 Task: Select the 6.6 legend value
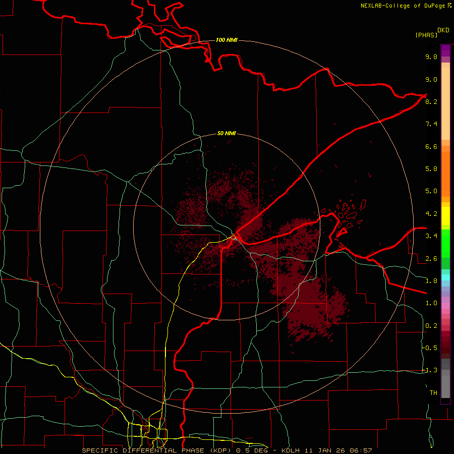[x=431, y=146]
